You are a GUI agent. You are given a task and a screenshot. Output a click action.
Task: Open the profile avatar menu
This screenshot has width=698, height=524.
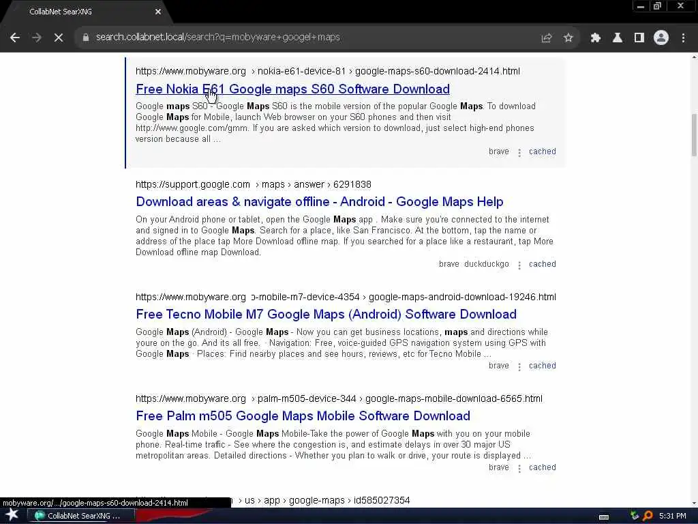[661, 38]
